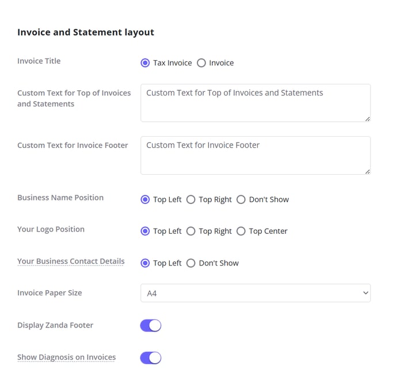The height and width of the screenshot is (385, 396).
Task: Set Business Name Position to Top Left
Action: pos(145,199)
